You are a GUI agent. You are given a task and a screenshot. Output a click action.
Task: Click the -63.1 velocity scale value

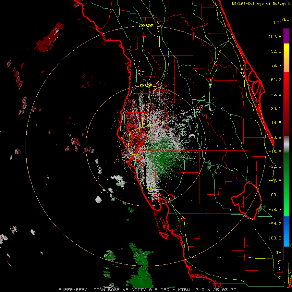click(275, 195)
